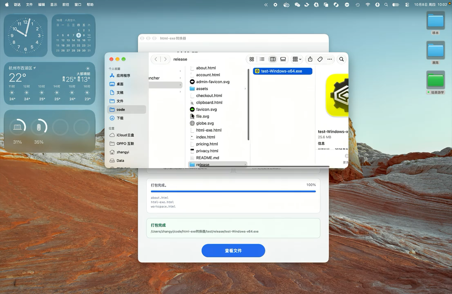Switch Finder to icon view

[x=252, y=59]
